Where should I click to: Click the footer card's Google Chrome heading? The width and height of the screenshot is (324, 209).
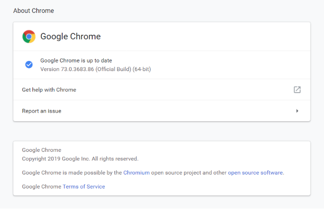point(42,150)
